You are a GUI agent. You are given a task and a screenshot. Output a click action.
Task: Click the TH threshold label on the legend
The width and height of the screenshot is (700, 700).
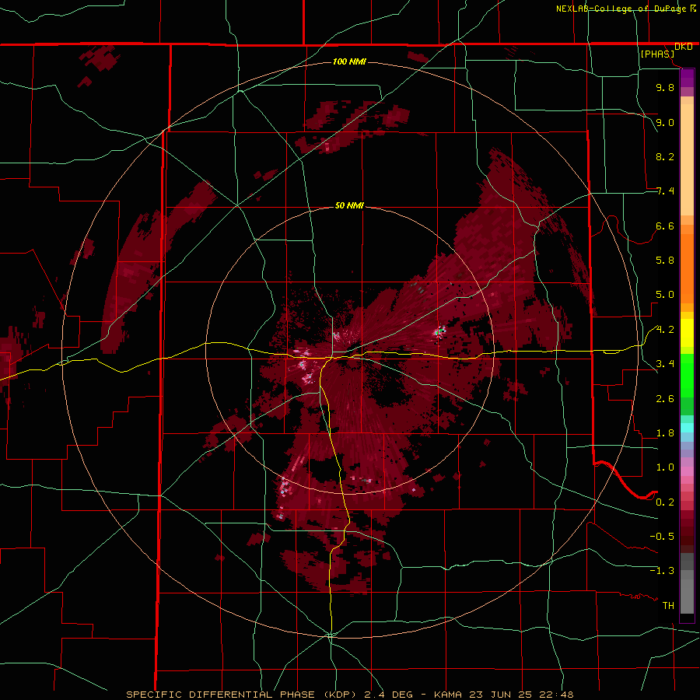[668, 606]
